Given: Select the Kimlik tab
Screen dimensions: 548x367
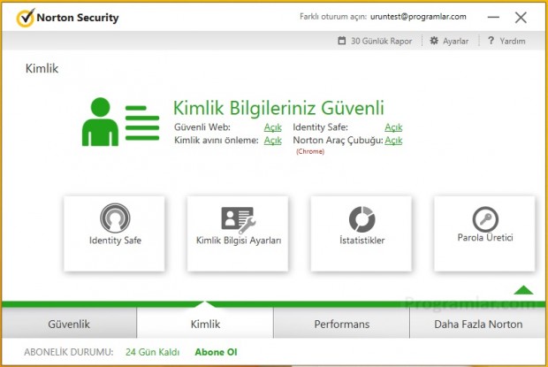Looking at the screenshot, I should [205, 324].
